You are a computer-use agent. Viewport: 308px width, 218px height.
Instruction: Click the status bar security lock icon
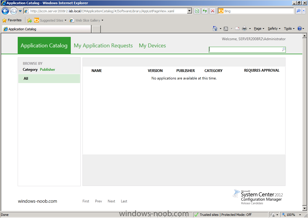(272, 215)
